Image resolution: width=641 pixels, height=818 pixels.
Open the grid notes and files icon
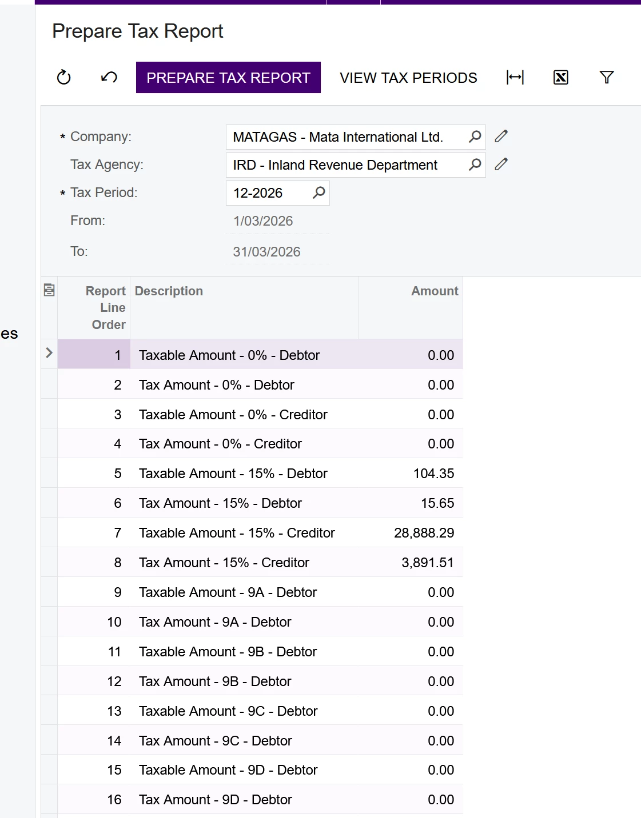(x=49, y=290)
